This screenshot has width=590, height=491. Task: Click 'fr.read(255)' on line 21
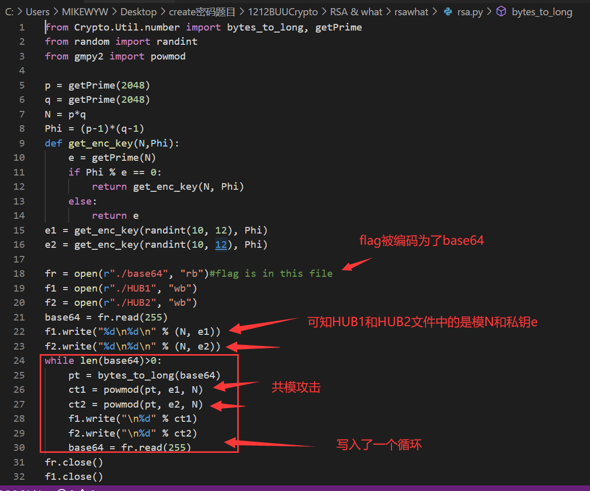click(133, 317)
